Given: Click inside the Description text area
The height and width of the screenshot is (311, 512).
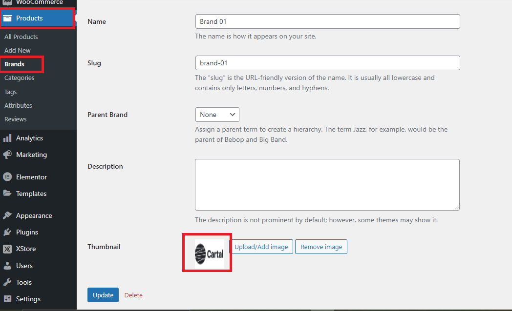Looking at the screenshot, I should 327,185.
